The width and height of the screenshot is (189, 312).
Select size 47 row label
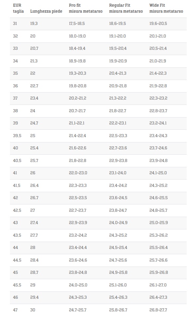[x=15, y=310]
